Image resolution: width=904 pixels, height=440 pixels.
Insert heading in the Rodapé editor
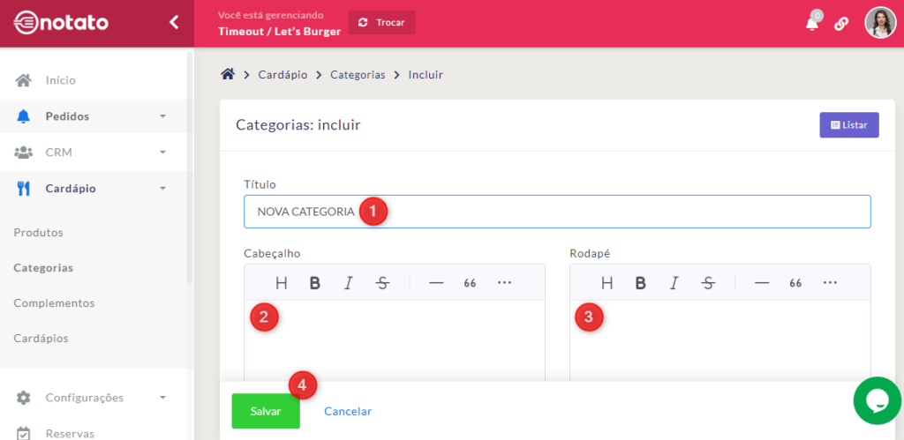tap(606, 283)
